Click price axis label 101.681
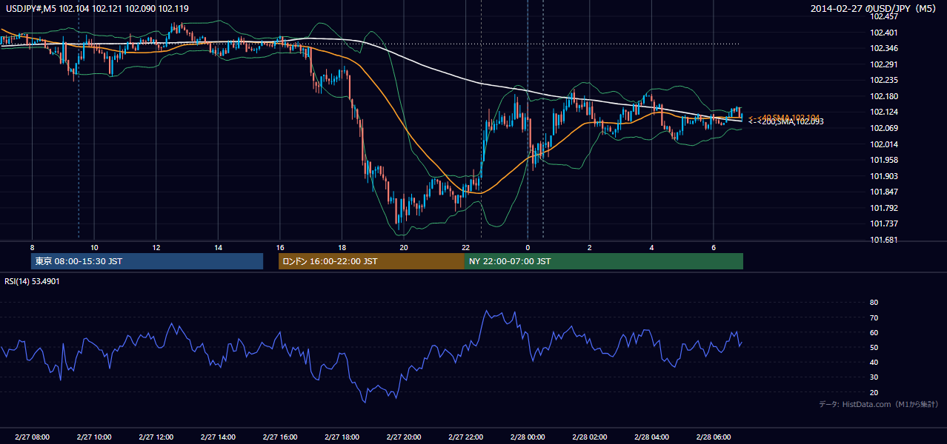The width and height of the screenshot is (947, 444). (x=884, y=240)
